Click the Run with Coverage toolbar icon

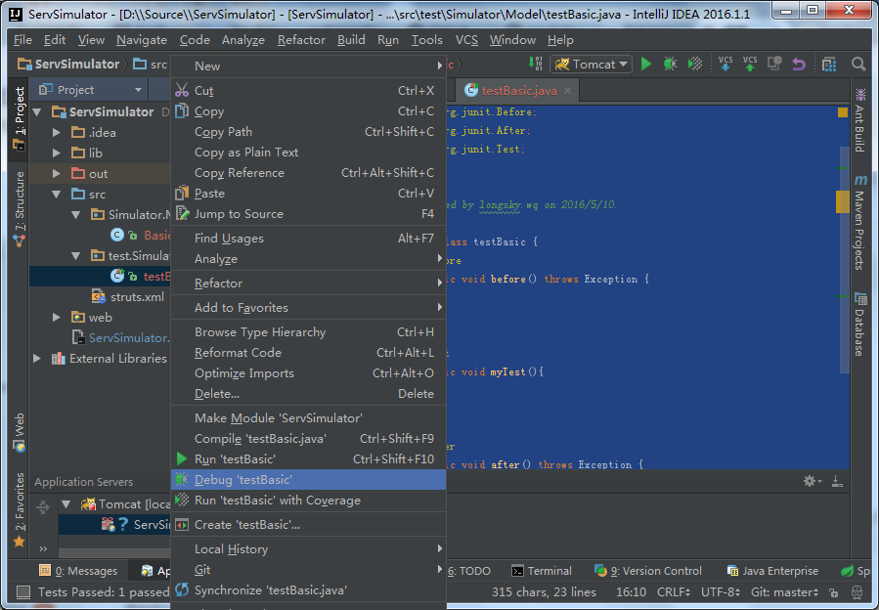694,64
